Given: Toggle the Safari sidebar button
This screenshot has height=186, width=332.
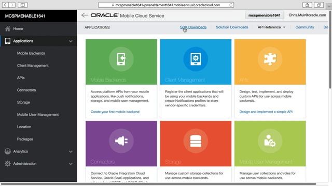Looking at the screenshot, I should click(x=22, y=5).
